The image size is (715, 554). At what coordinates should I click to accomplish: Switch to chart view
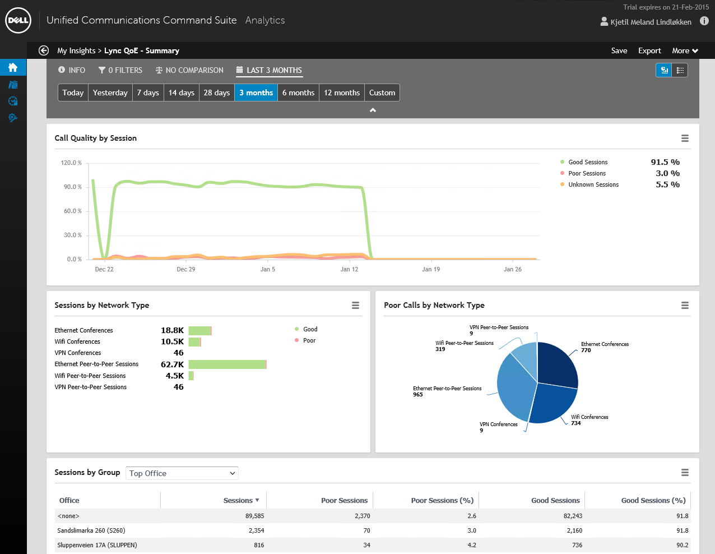tap(664, 70)
